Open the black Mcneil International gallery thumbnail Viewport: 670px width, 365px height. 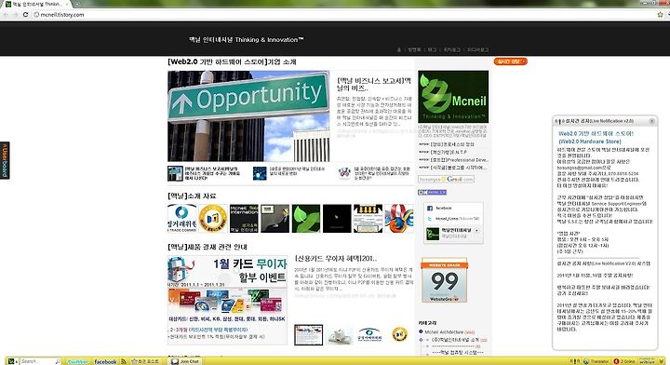(244, 219)
